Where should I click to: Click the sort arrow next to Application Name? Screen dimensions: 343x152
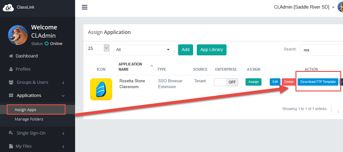[152, 66]
